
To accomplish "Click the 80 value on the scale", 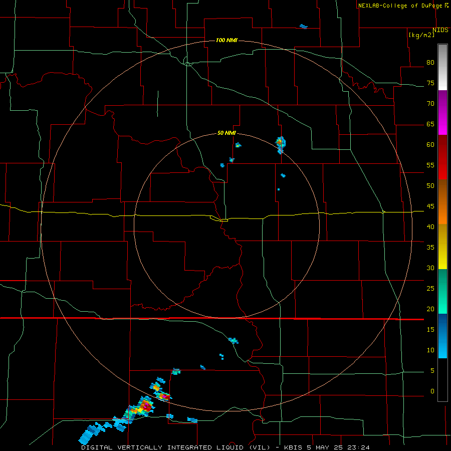I will 430,63.
